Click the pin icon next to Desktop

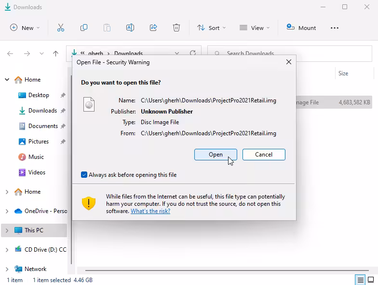[63, 95]
